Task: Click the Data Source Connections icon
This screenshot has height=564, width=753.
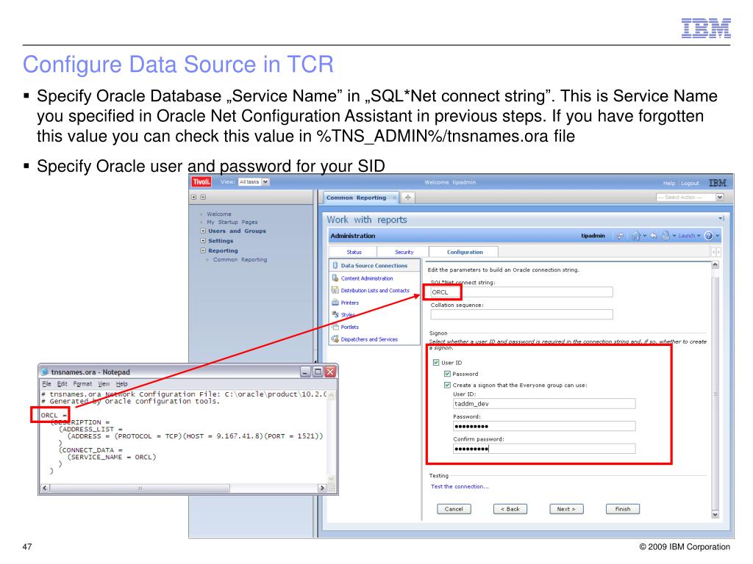Action: tap(335, 265)
